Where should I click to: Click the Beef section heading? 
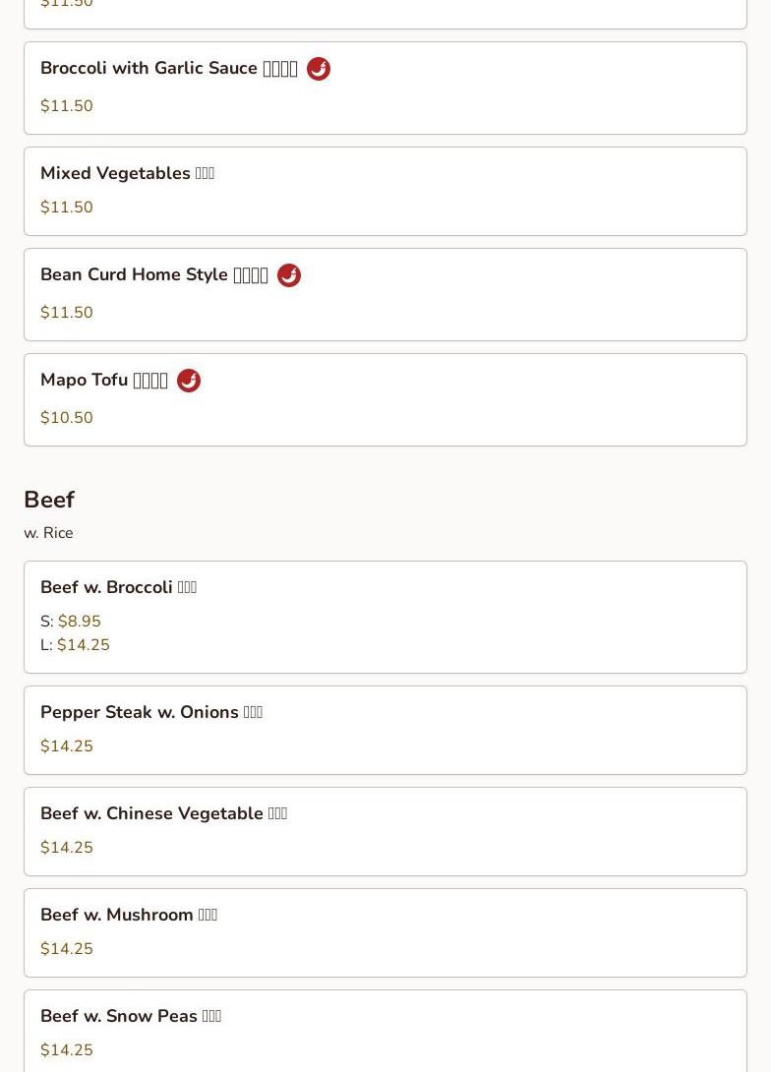coord(49,500)
